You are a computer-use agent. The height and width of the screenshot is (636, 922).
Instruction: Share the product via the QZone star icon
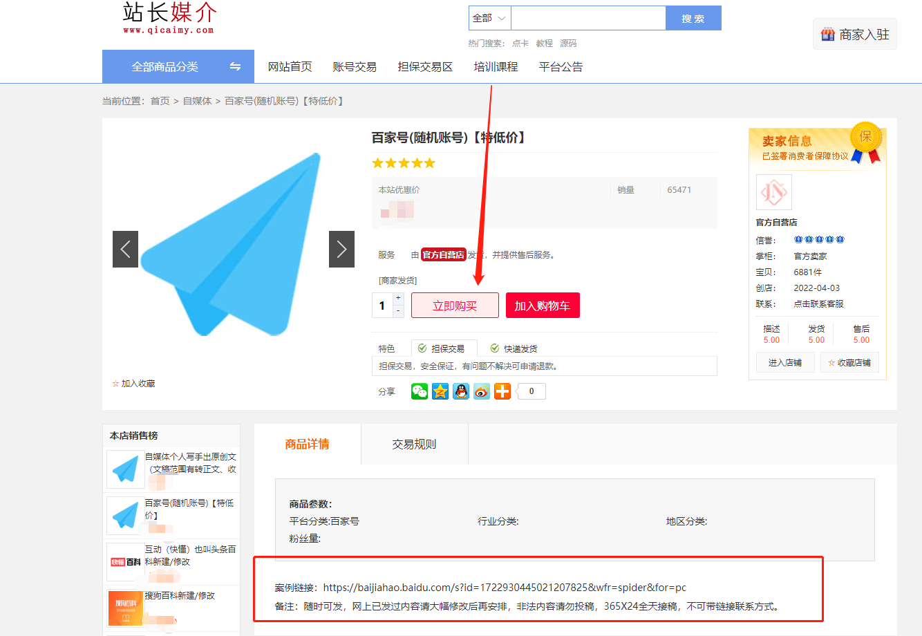(x=440, y=391)
